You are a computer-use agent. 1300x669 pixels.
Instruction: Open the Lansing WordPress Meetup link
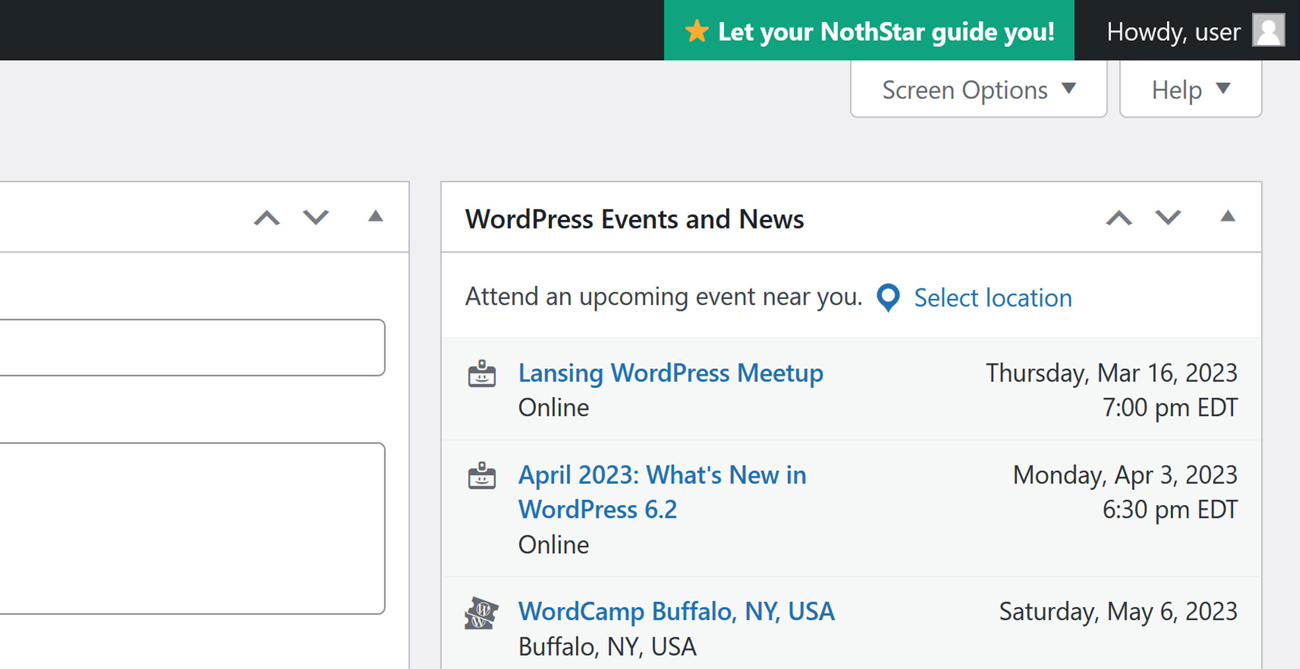click(x=671, y=373)
